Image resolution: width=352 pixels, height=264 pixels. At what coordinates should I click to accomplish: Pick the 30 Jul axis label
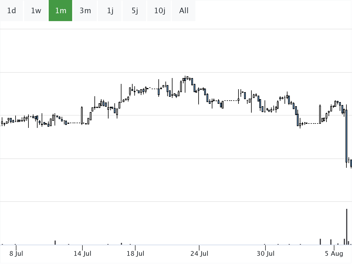(265, 253)
